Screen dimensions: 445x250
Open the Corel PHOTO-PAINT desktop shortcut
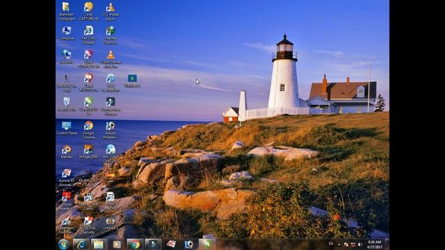(x=88, y=83)
